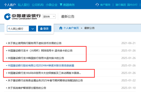Click the headset customer service icon
This screenshot has height=93, width=141.
(x=97, y=5)
